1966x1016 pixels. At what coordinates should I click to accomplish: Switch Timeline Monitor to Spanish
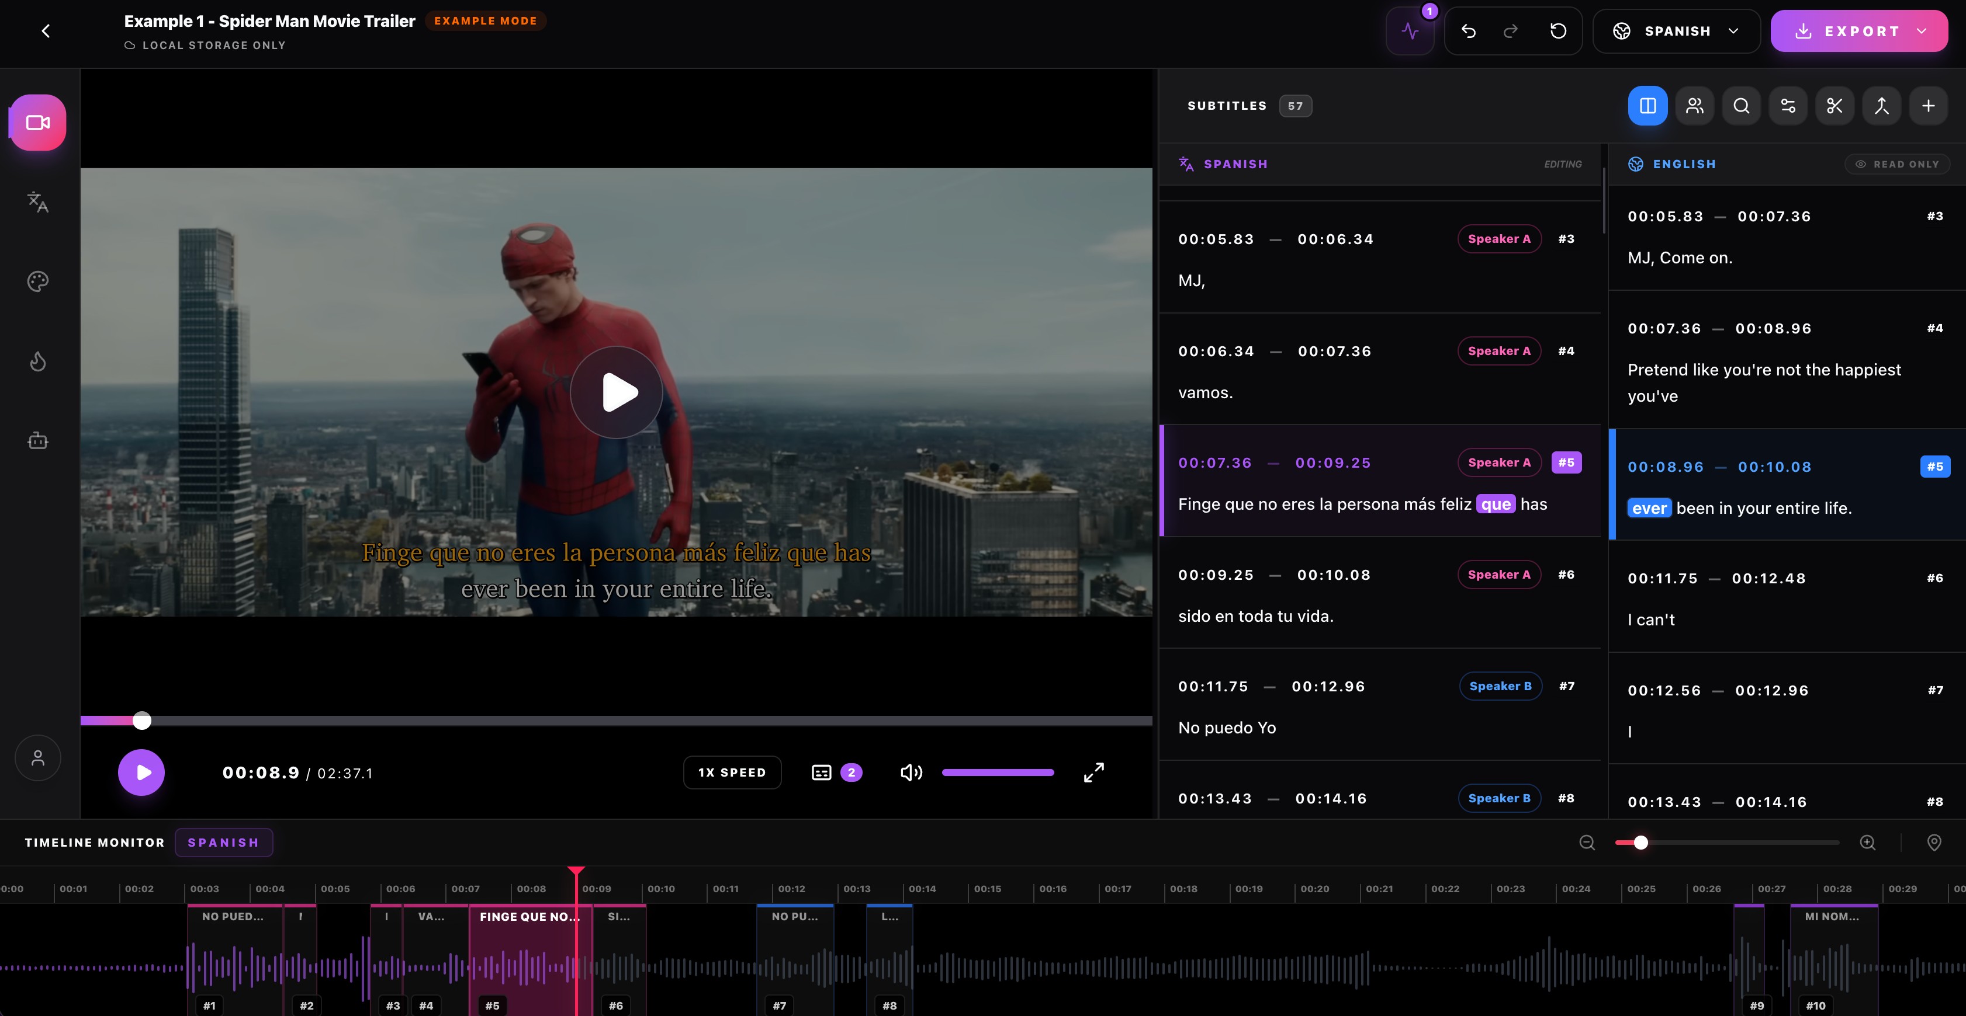click(224, 842)
